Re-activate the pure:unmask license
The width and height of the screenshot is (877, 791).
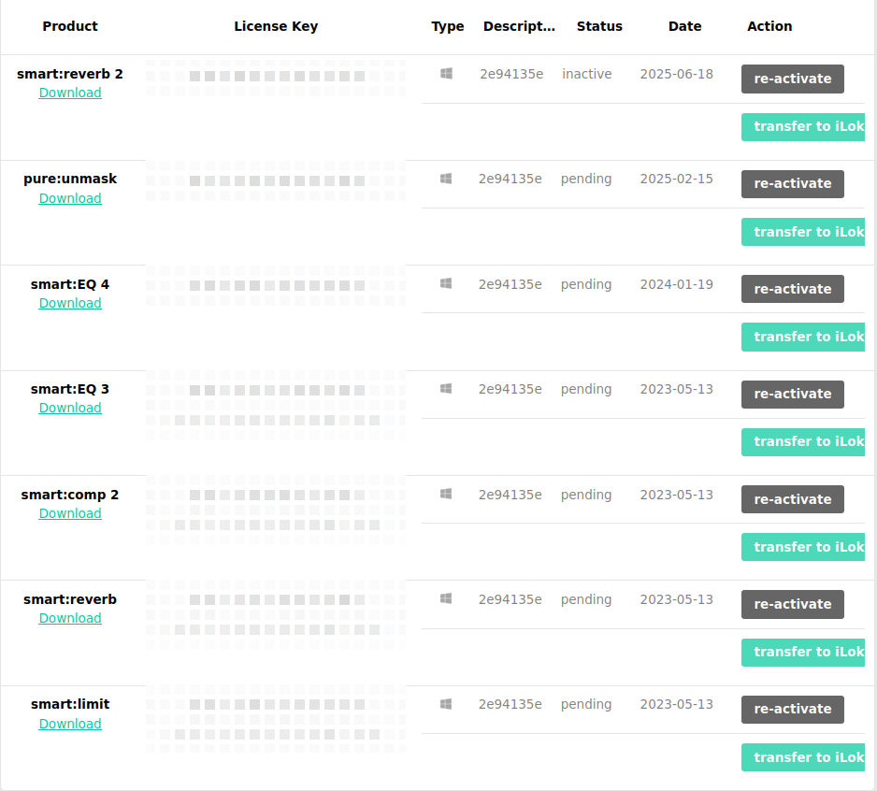793,184
